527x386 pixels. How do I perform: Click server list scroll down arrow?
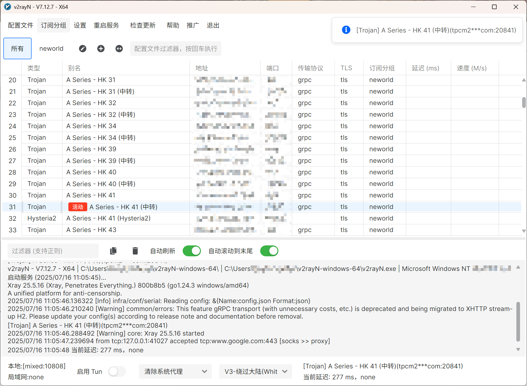tap(524, 231)
